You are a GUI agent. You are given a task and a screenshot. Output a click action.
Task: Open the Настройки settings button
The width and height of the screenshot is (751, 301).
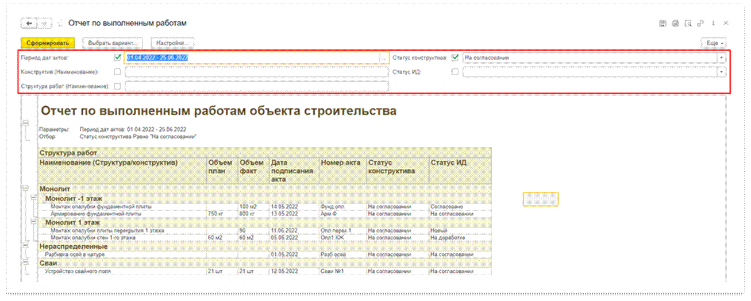click(x=172, y=43)
